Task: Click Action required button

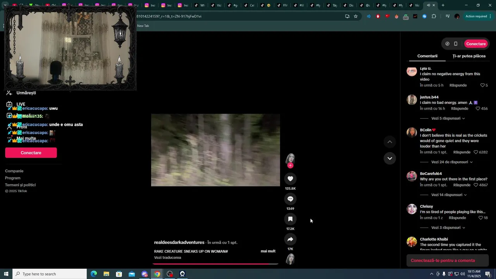Action: point(479,16)
